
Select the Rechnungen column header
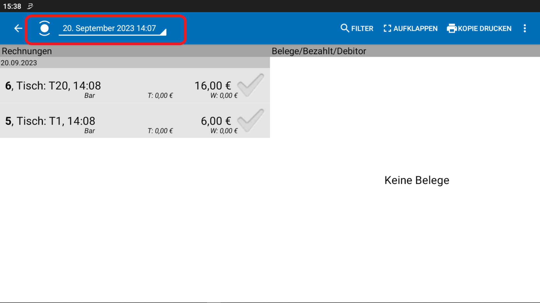click(27, 51)
